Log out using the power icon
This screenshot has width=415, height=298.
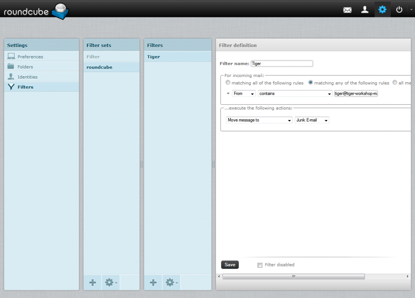[x=399, y=9]
